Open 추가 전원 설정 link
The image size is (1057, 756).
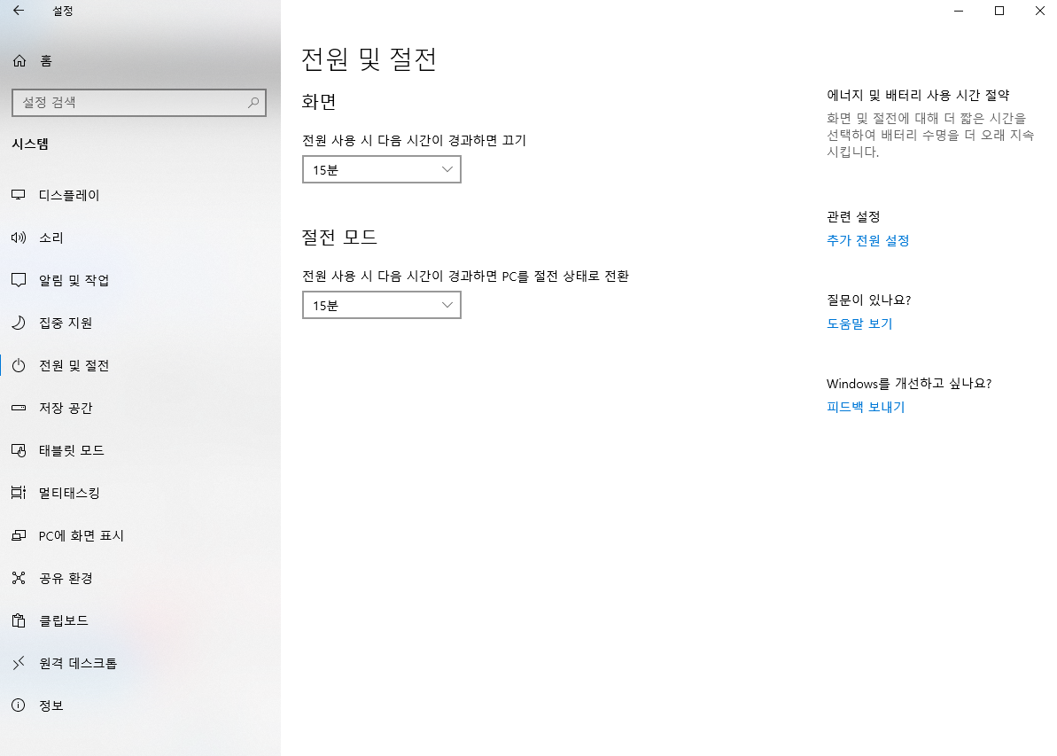(x=868, y=240)
